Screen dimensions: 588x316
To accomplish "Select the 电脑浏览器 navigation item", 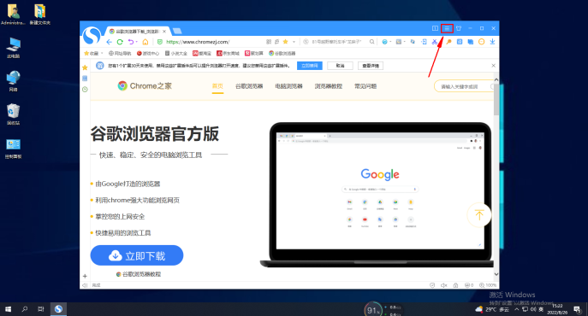I will pos(288,86).
